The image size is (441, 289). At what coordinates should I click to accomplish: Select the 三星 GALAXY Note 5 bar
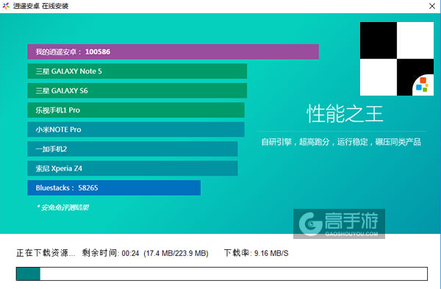point(137,71)
